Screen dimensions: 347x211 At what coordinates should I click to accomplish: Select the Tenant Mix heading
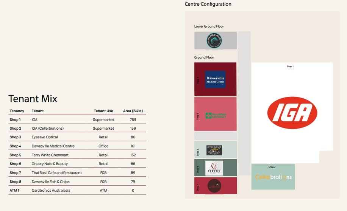click(x=33, y=99)
